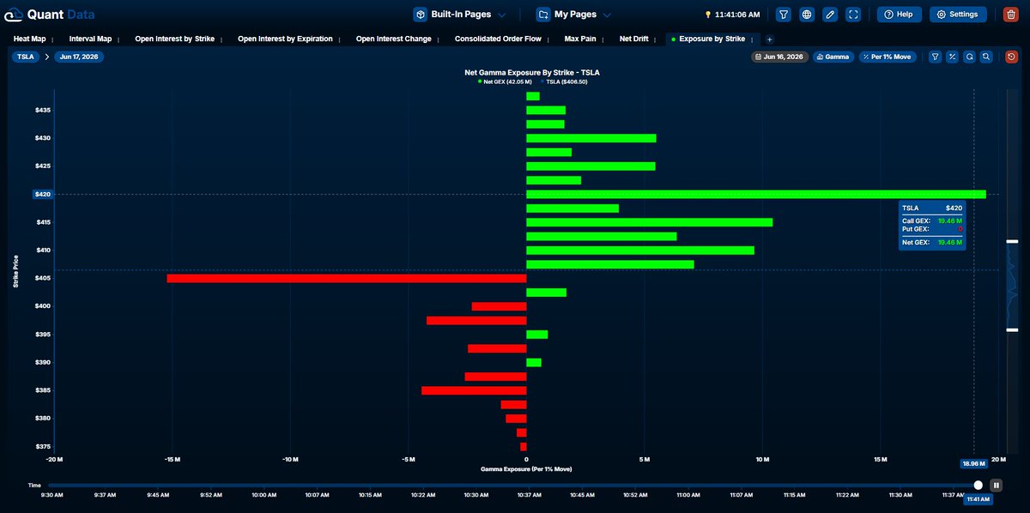Click the white time slider handle
Screen dimensions: 1030x513
(978, 485)
